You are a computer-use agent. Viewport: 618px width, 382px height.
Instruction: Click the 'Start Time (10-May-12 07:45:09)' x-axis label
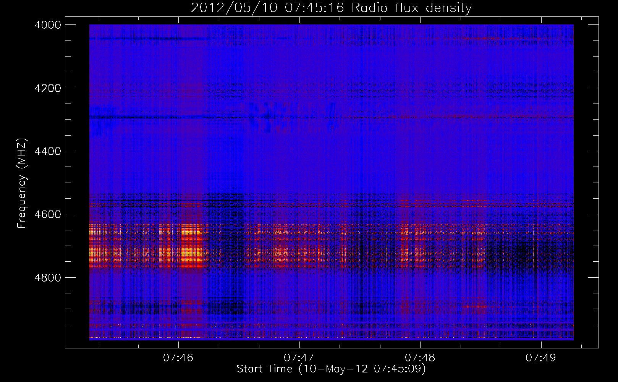coord(331,369)
